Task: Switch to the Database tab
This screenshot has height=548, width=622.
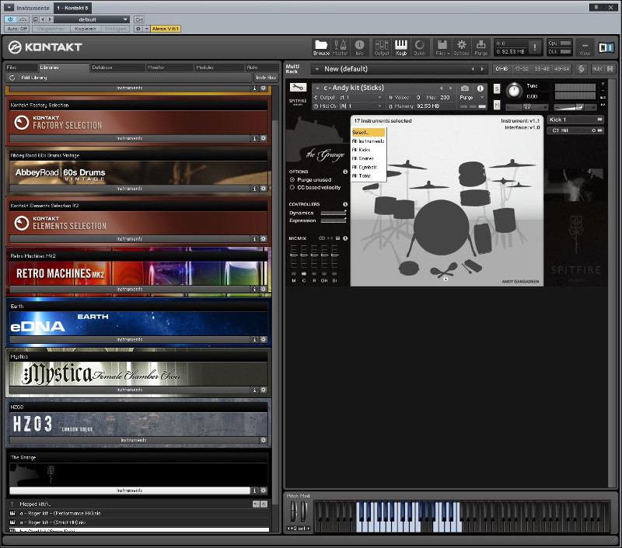Action: pos(117,68)
